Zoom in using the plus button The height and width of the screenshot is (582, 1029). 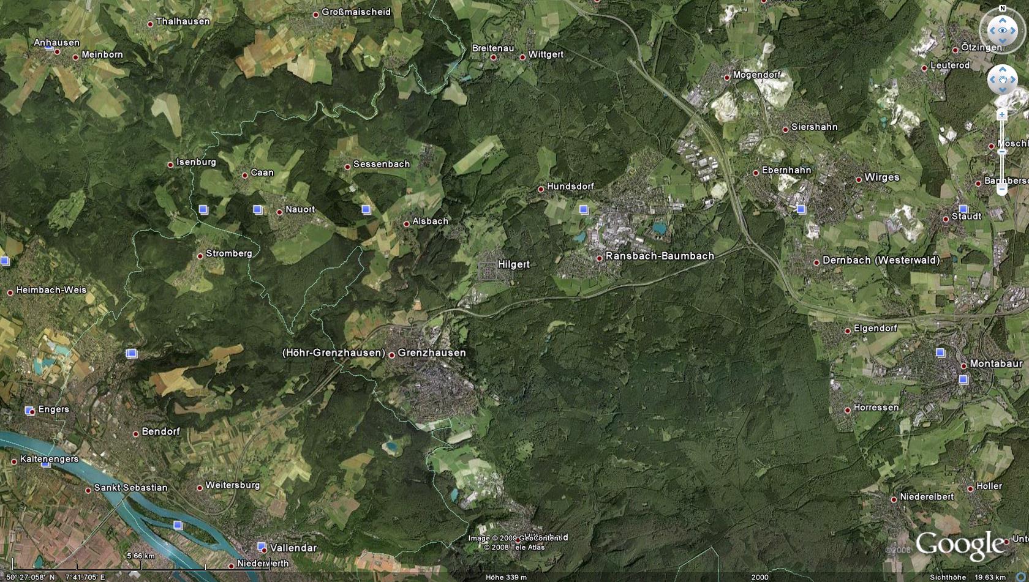coord(1002,115)
